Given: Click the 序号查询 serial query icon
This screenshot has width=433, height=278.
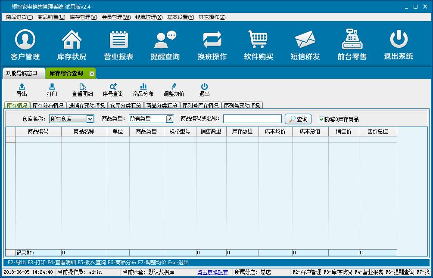Looking at the screenshot, I should (113, 90).
